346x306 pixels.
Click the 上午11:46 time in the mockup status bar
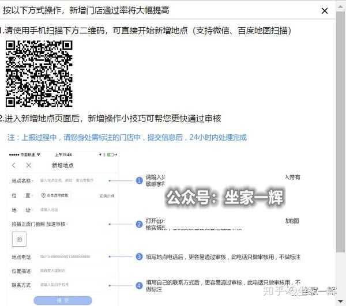coord(63,155)
